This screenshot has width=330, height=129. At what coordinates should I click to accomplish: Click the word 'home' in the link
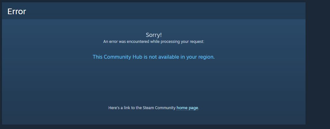click(182, 108)
